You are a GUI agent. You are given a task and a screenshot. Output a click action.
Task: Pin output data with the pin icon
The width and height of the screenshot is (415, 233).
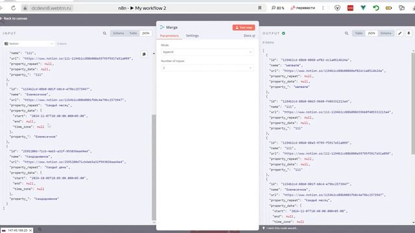409,33
